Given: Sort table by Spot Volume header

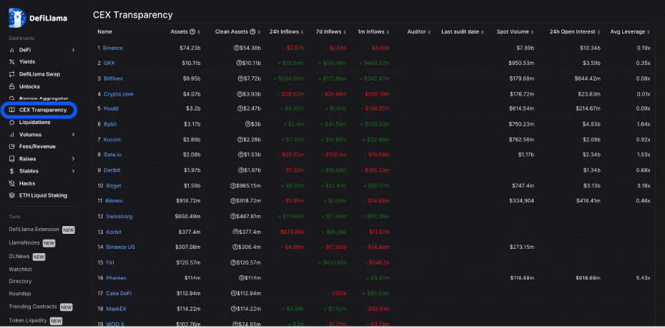Looking at the screenshot, I should tap(512, 32).
